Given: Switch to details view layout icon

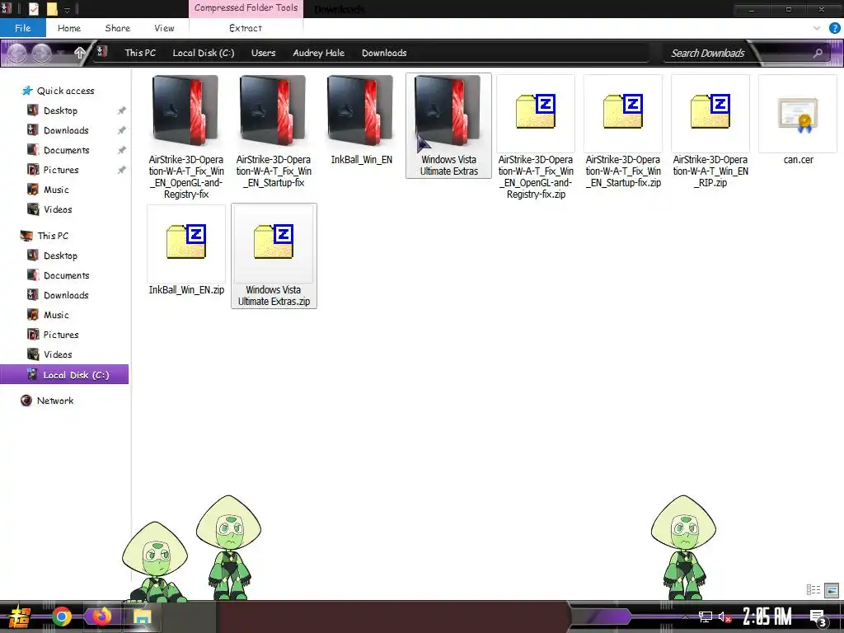Looking at the screenshot, I should tap(814, 590).
